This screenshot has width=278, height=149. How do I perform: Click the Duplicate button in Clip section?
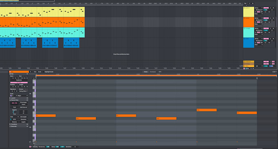click(19, 80)
